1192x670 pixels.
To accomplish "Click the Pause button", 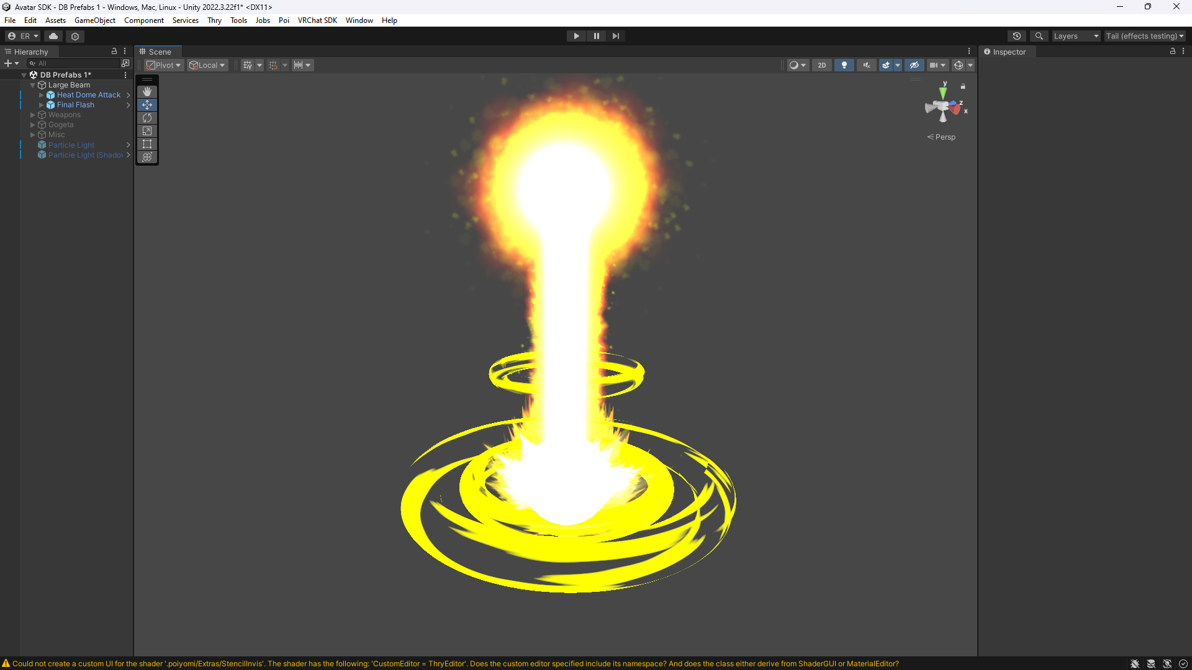I will coord(596,36).
